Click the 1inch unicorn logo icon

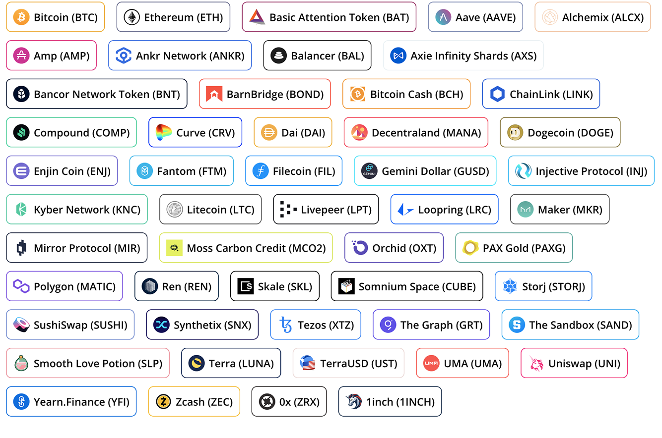coord(354,402)
